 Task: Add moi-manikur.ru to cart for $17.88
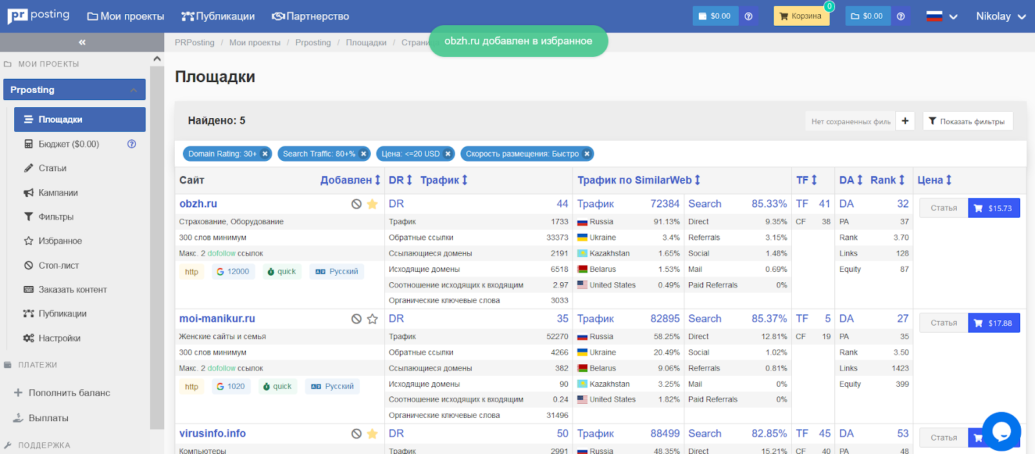pyautogui.click(x=994, y=323)
